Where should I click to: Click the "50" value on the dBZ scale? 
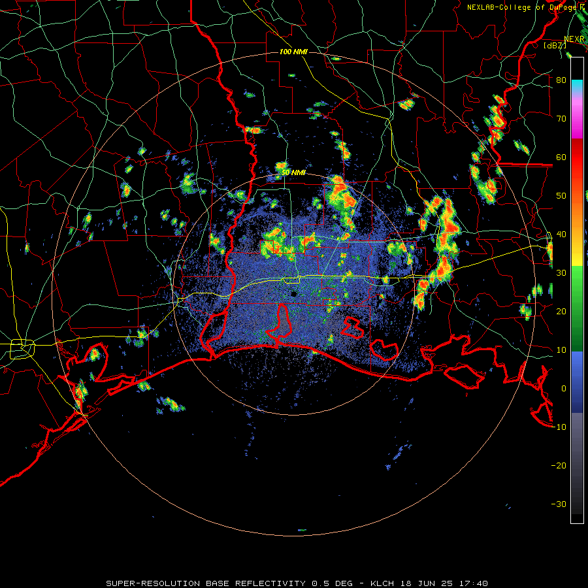(x=561, y=196)
